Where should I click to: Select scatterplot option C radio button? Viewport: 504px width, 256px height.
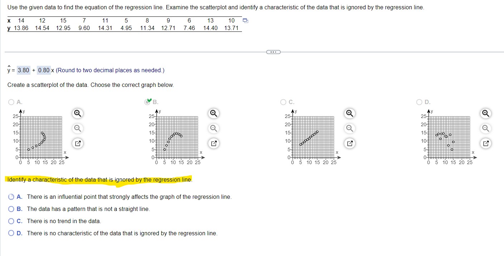click(283, 102)
